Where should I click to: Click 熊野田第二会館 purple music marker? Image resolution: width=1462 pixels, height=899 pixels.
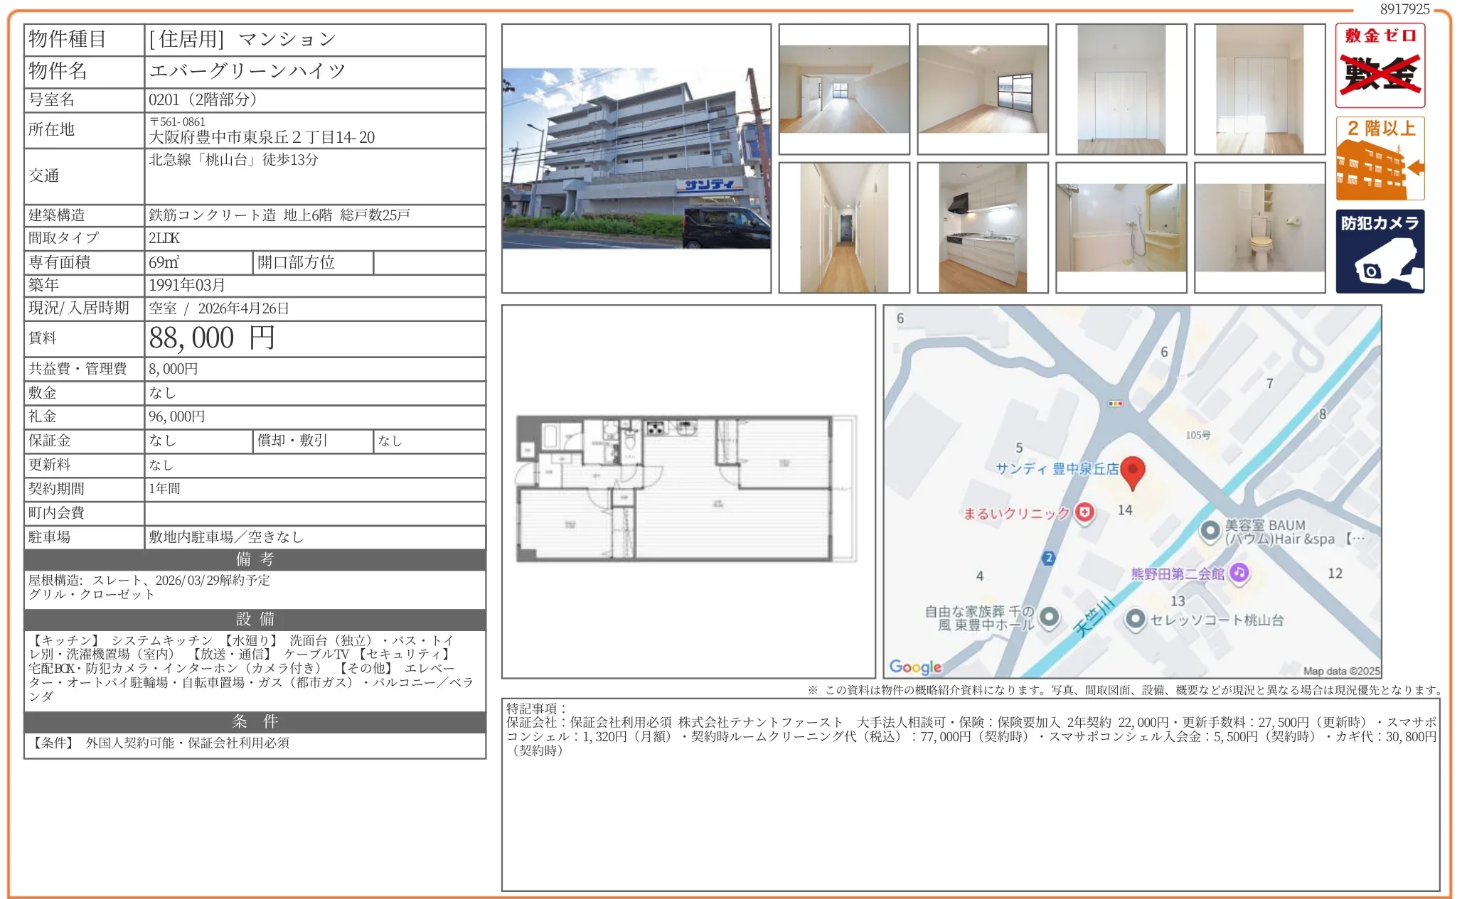pos(1239,572)
